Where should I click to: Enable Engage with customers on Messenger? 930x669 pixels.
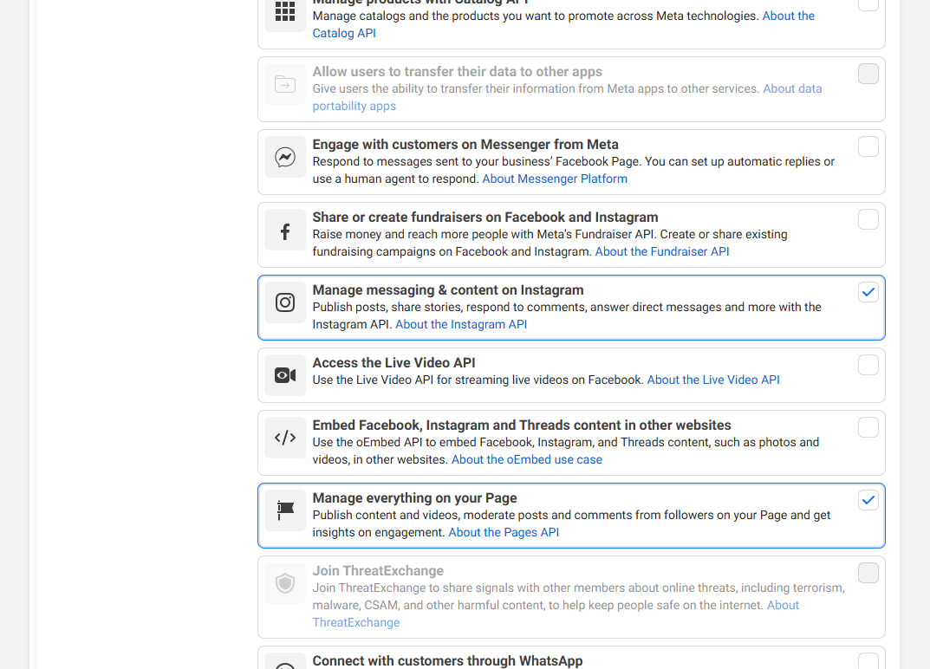click(868, 146)
